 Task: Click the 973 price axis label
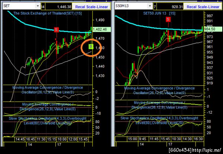pos(210,37)
